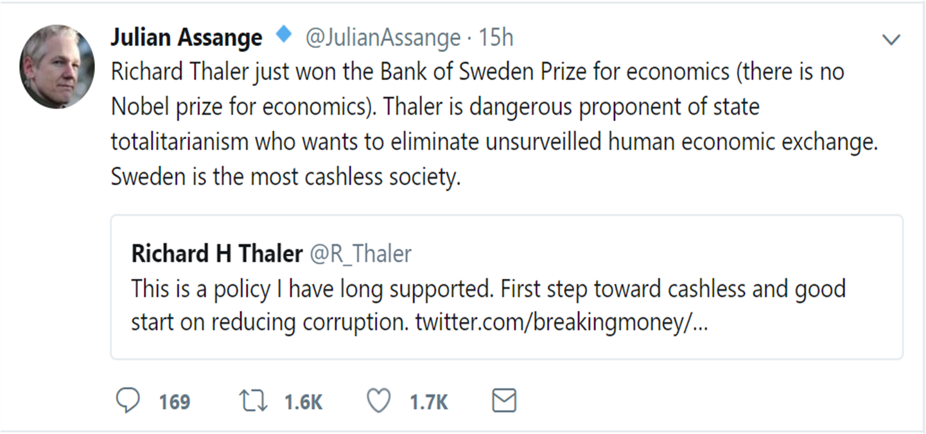Click the reply speech bubble icon
926x434 pixels.
(x=128, y=401)
